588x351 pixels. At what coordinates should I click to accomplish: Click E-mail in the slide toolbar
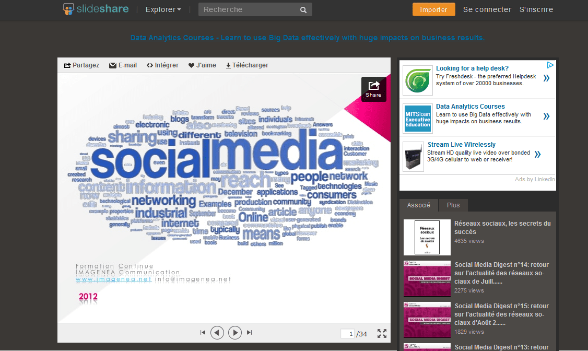pos(123,65)
